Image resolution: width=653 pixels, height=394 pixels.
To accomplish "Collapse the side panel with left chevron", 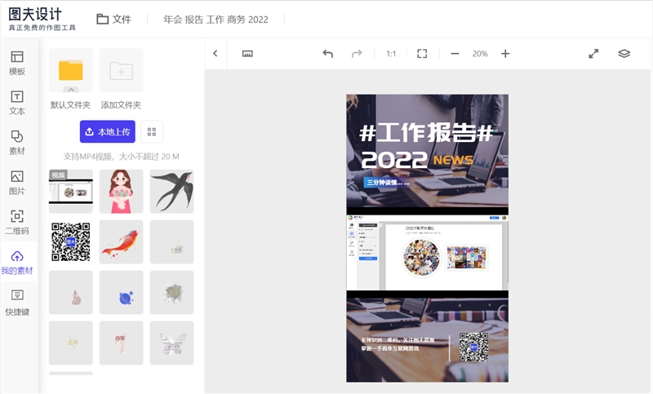I will click(215, 54).
